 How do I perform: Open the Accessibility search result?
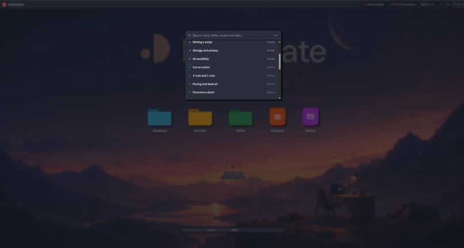(232, 59)
